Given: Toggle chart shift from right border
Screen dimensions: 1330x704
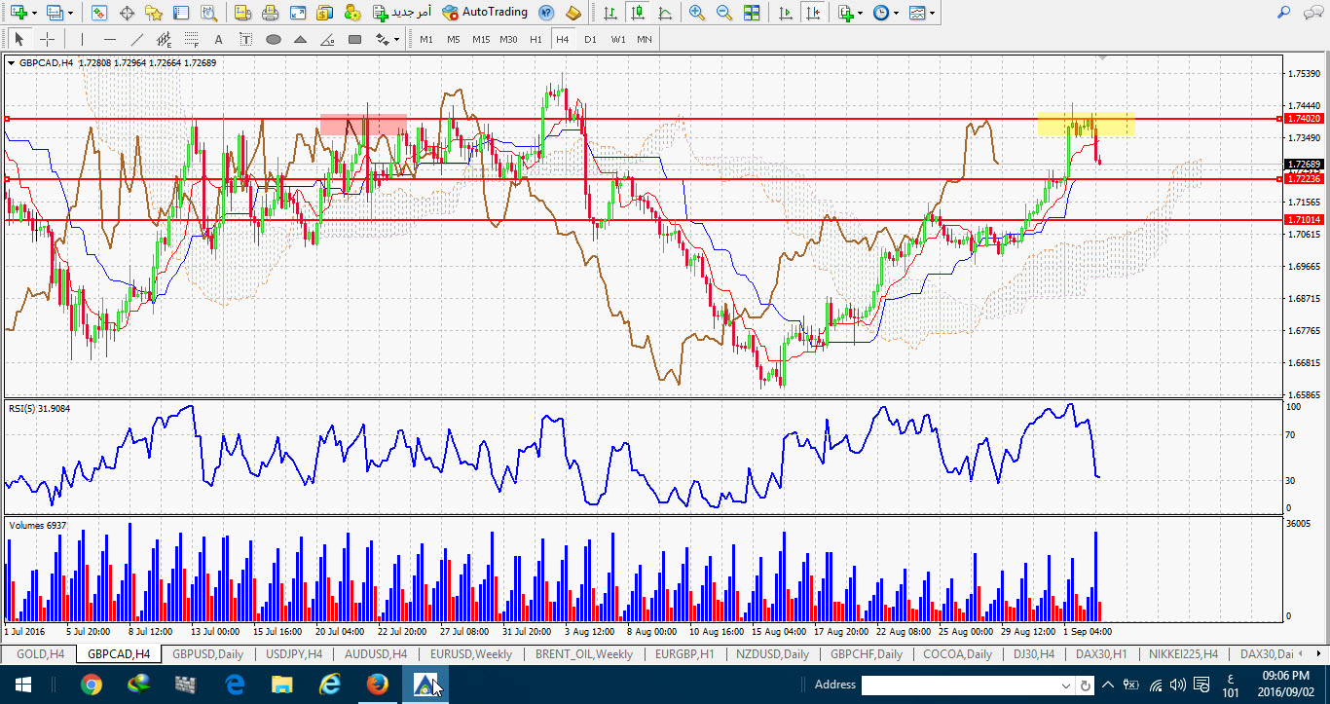Looking at the screenshot, I should 814,13.
